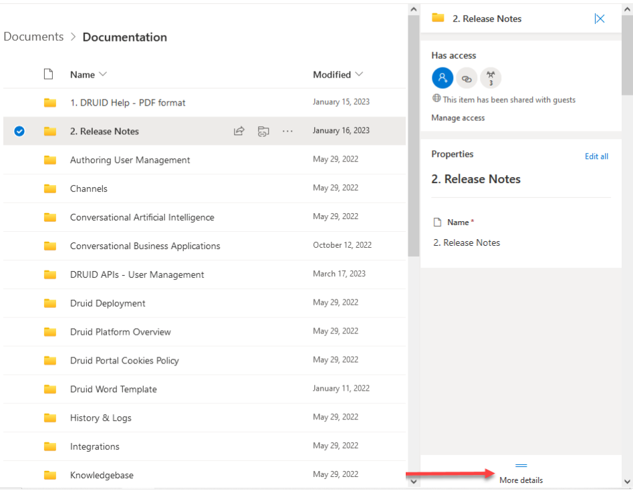
Task: Click folder icon of Conversational Artificial Intelligence row
Action: [50, 217]
